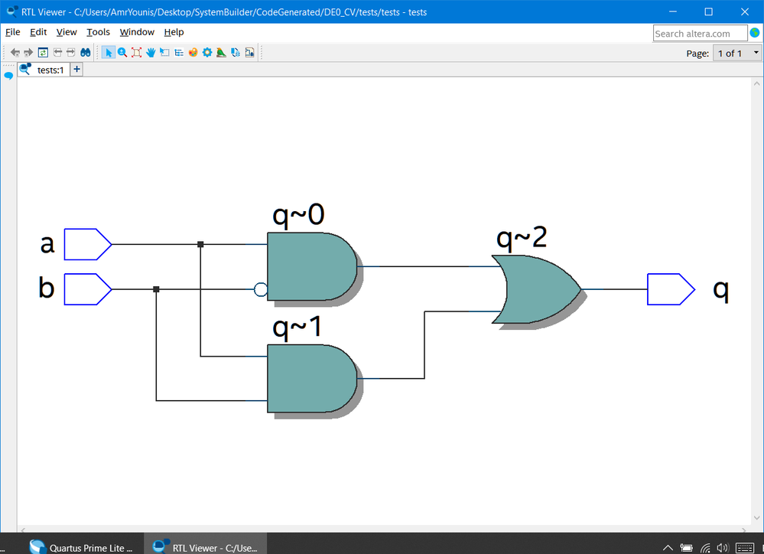Screen dimensions: 764x554
Task: Open the View menu
Action: [x=67, y=32]
